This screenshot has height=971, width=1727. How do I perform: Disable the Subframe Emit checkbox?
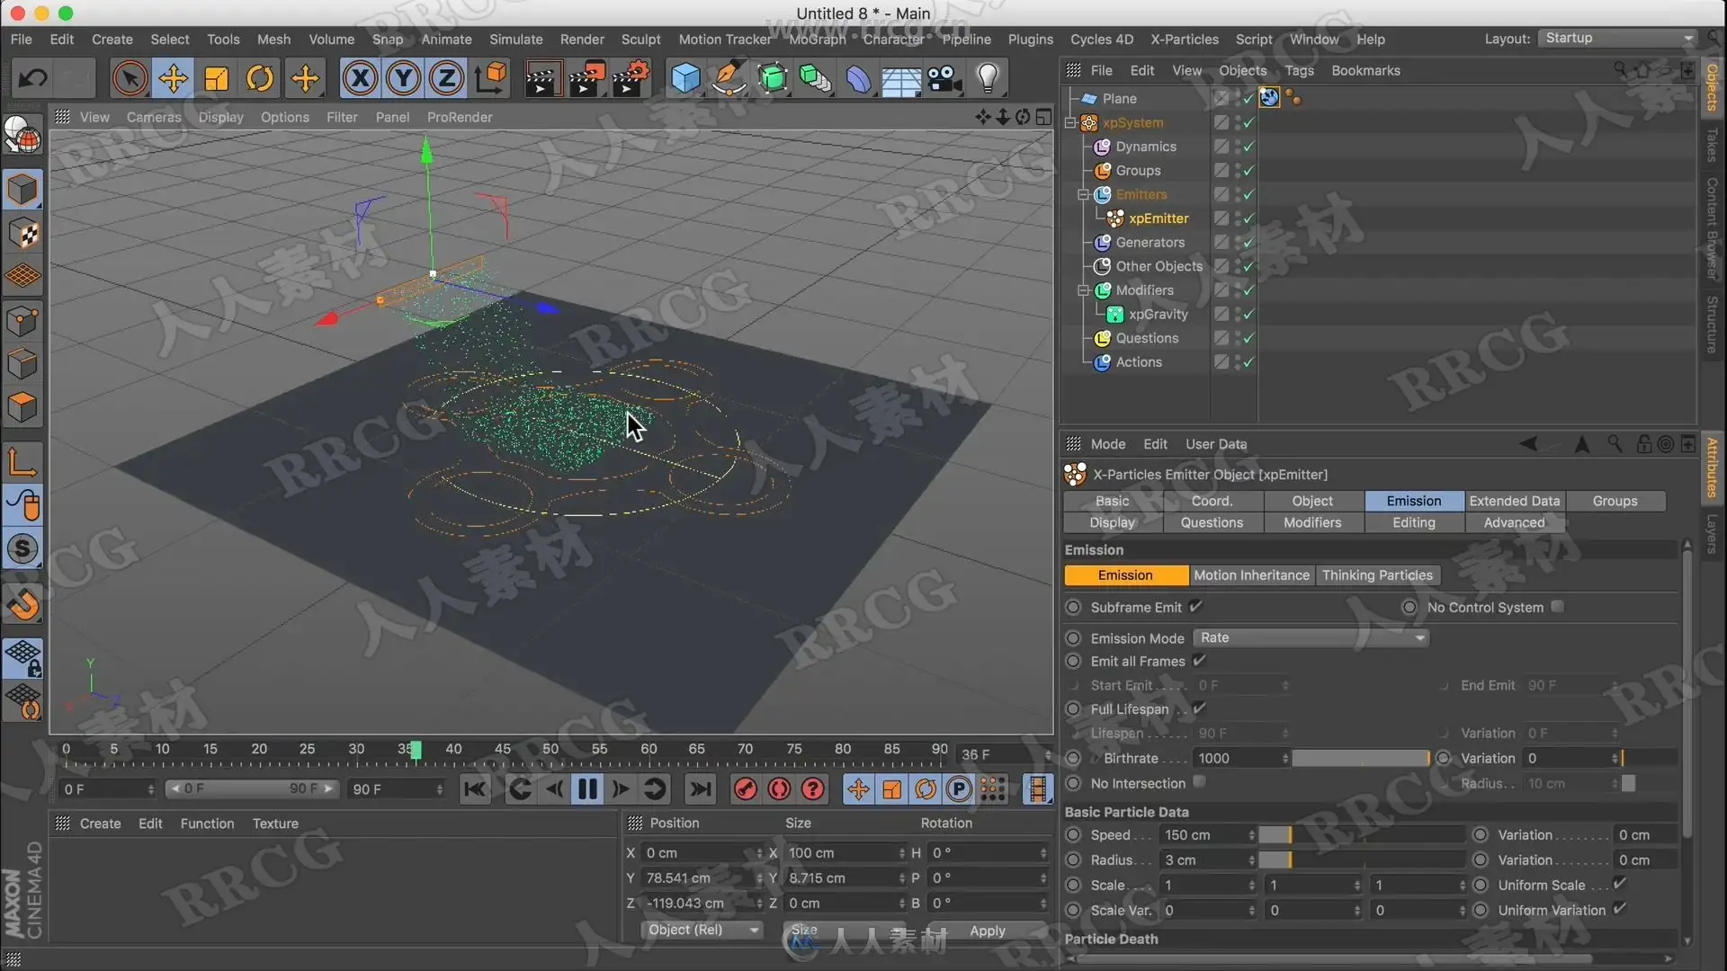[x=1195, y=607]
